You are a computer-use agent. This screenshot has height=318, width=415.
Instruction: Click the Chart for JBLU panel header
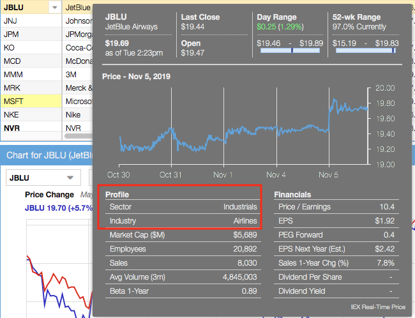47,155
